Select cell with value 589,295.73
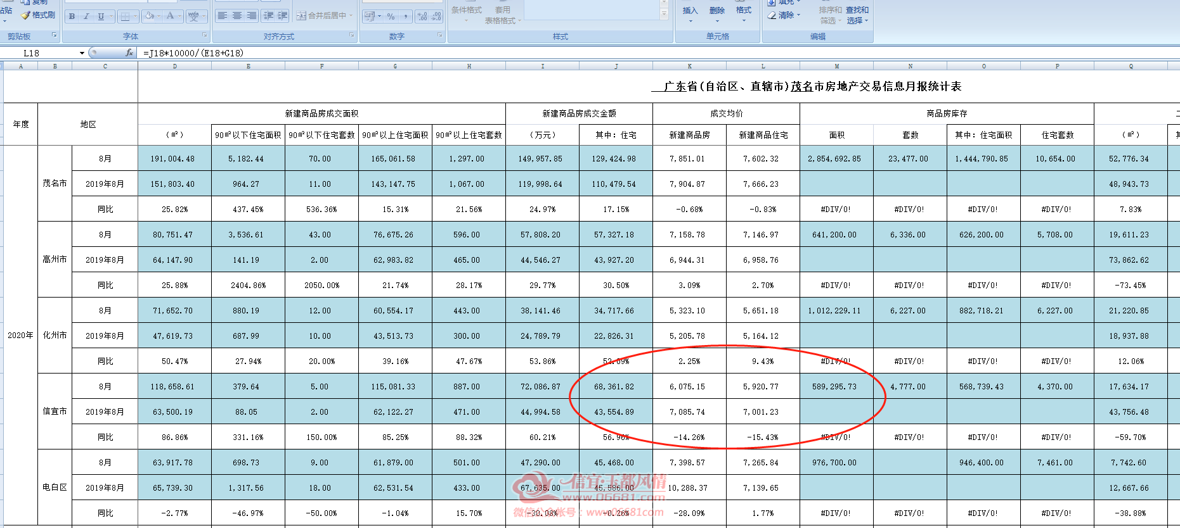 [837, 386]
